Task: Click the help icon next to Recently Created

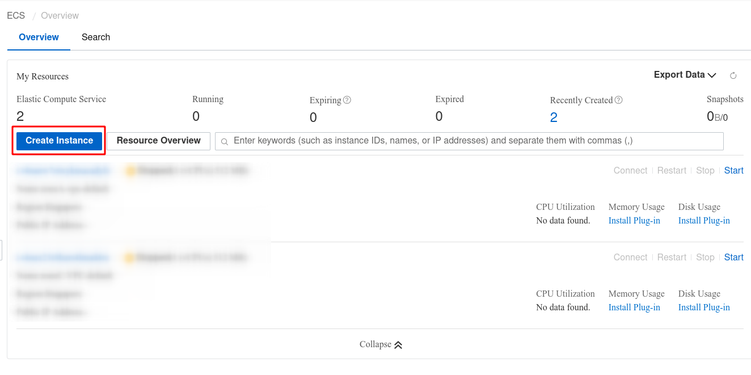Action: [x=618, y=100]
